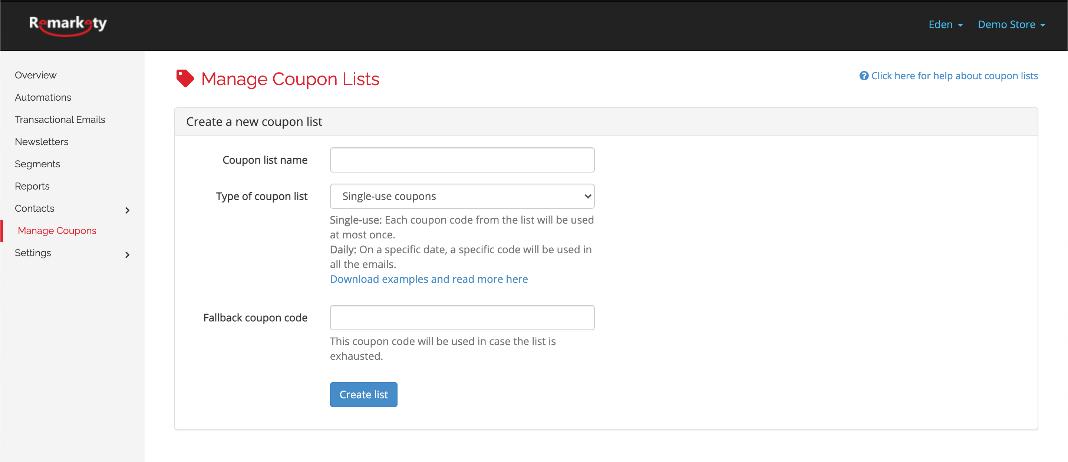The height and width of the screenshot is (462, 1068).
Task: Click the Manage Coupon Lists heading
Action: [290, 78]
